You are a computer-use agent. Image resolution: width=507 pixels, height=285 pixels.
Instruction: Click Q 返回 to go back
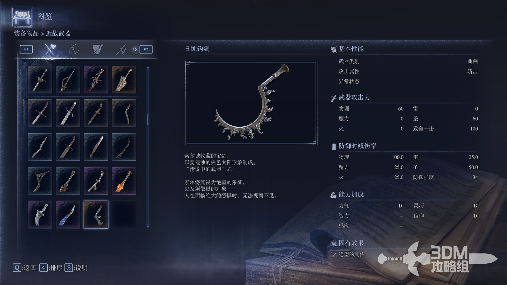tap(24, 268)
